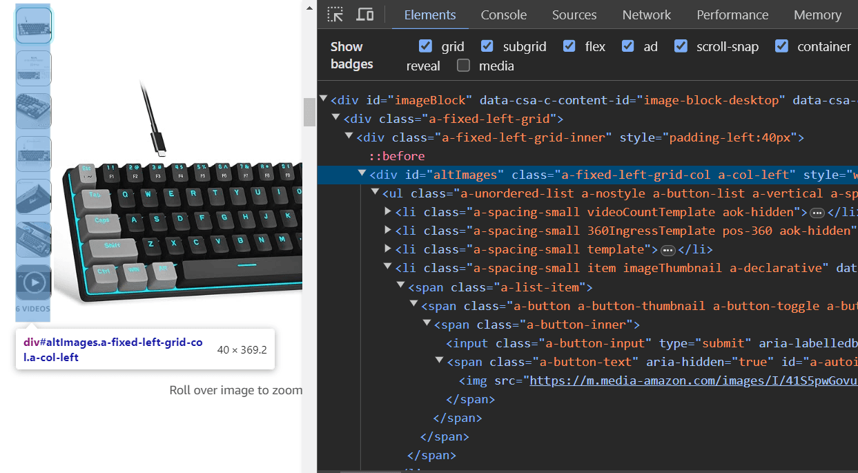The width and height of the screenshot is (858, 473).
Task: Expand the videoCountTemplate li node
Action: [x=388, y=211]
